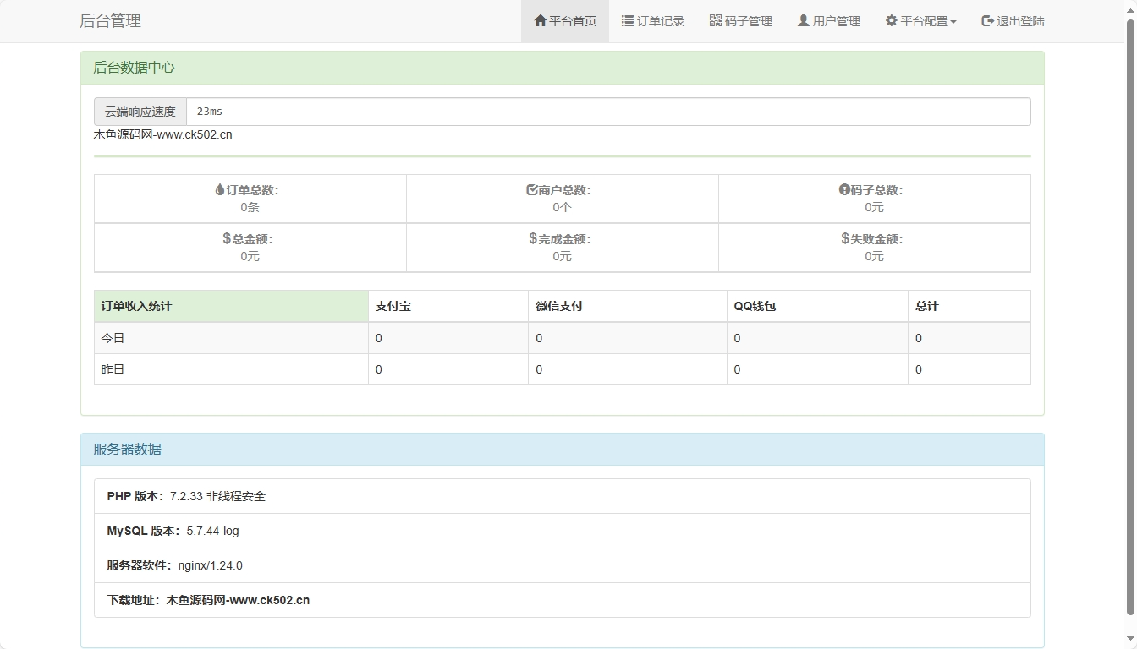Click the 服务器数据 panel heading
The height and width of the screenshot is (649, 1137).
tap(563, 450)
